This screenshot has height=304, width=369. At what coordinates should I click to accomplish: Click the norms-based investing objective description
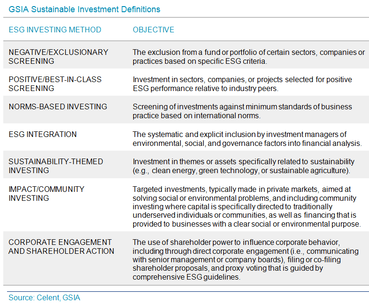[x=242, y=111]
